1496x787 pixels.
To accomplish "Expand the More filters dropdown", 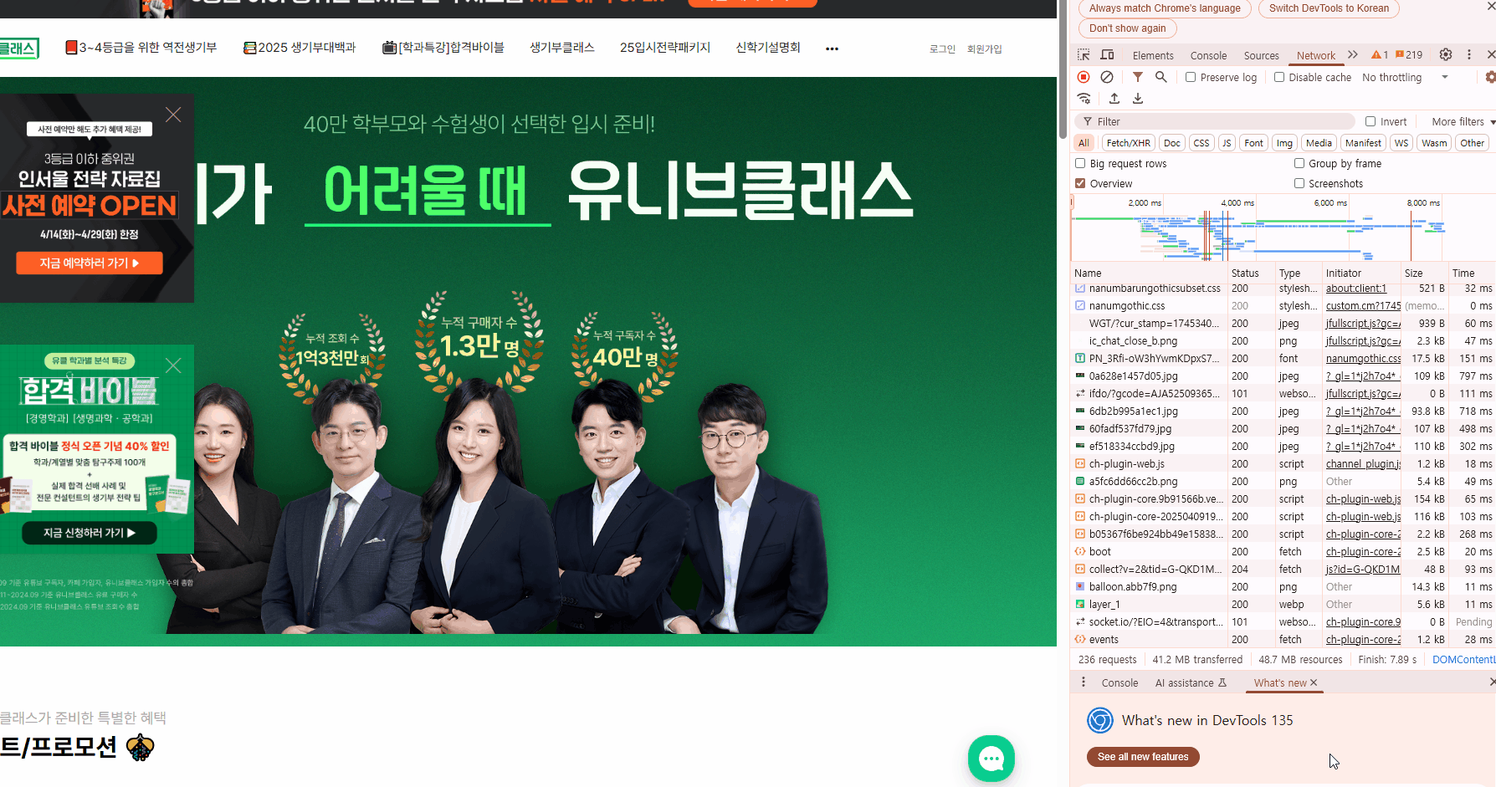I will 1463,121.
